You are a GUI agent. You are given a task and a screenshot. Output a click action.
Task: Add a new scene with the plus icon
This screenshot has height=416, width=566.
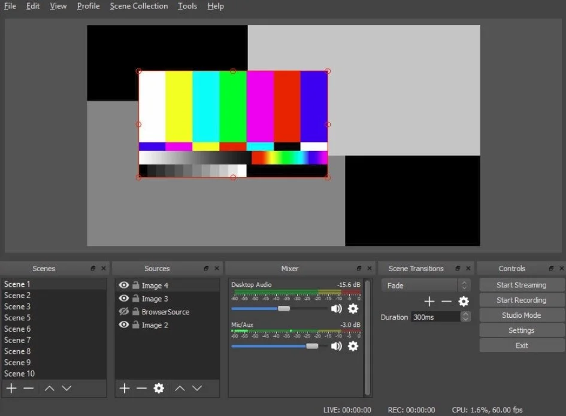(x=11, y=388)
